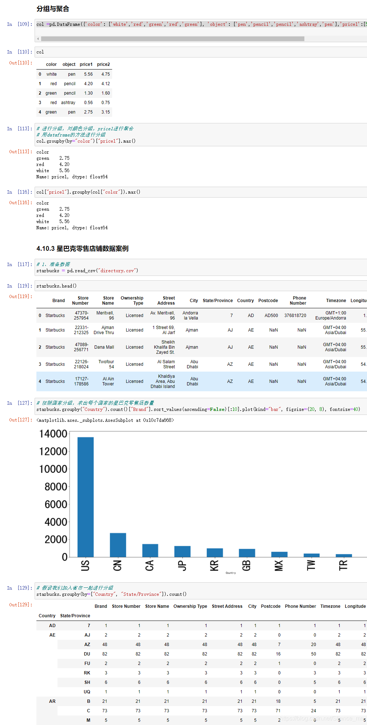The image size is (367, 725).
Task: Click the JP bar in the chart
Action: click(182, 552)
